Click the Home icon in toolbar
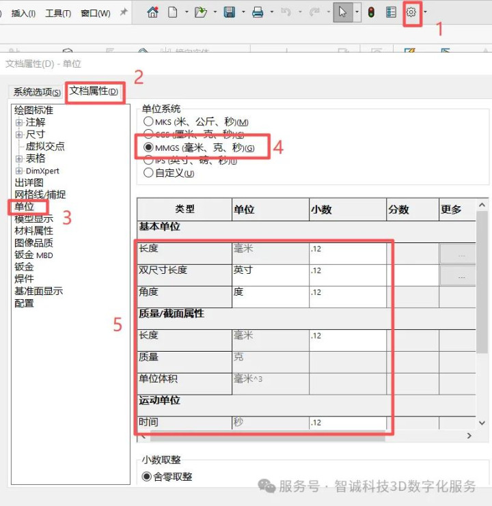The image size is (492, 506). 152,12
